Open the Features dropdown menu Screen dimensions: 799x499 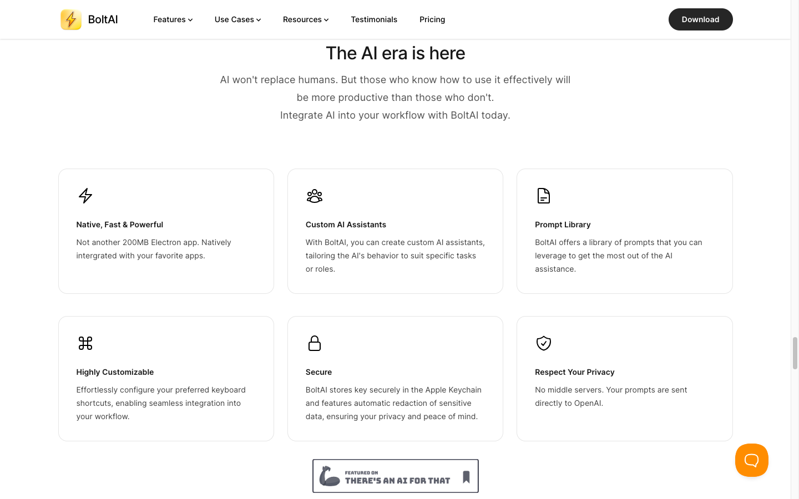point(173,19)
